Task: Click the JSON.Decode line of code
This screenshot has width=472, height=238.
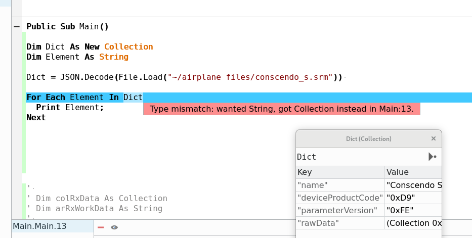Action: (184, 77)
